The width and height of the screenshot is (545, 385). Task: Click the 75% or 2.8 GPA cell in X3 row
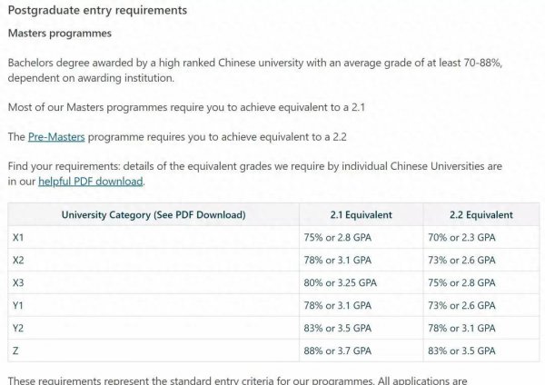(462, 282)
